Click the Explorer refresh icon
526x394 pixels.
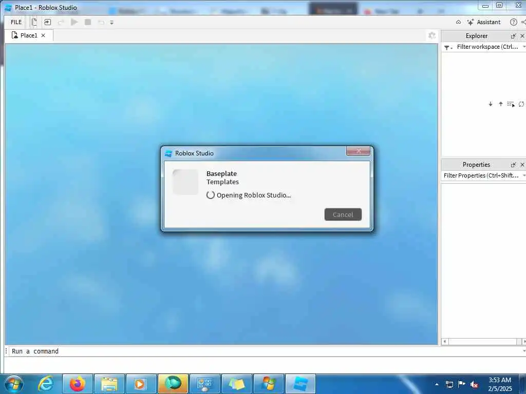click(x=521, y=104)
